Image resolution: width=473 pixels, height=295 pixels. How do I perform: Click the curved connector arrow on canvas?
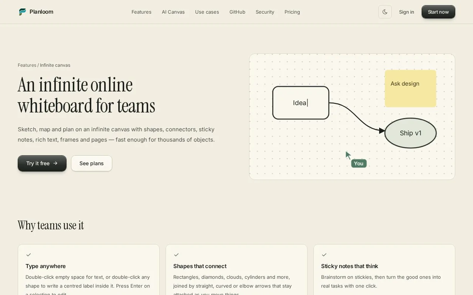click(357, 117)
